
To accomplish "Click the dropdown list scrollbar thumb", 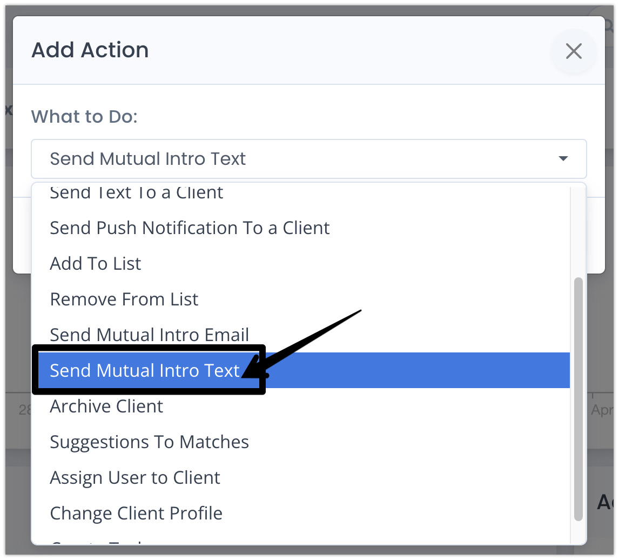I will point(578,399).
